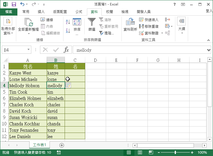
Task: Click the Zoom out minus button
Action: 159,153
